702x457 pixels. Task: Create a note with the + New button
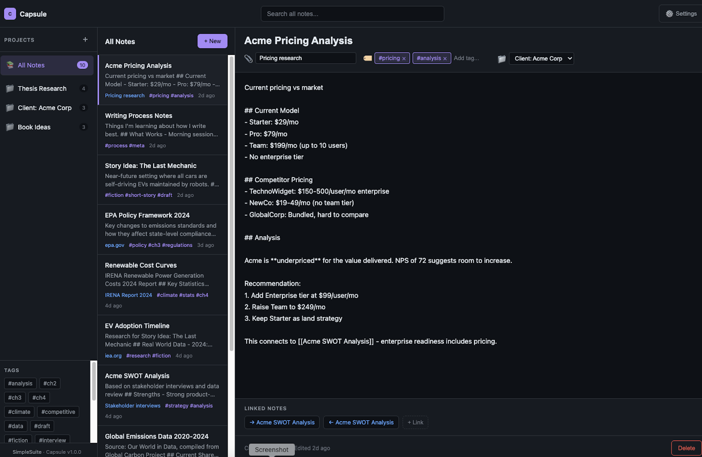(x=212, y=41)
